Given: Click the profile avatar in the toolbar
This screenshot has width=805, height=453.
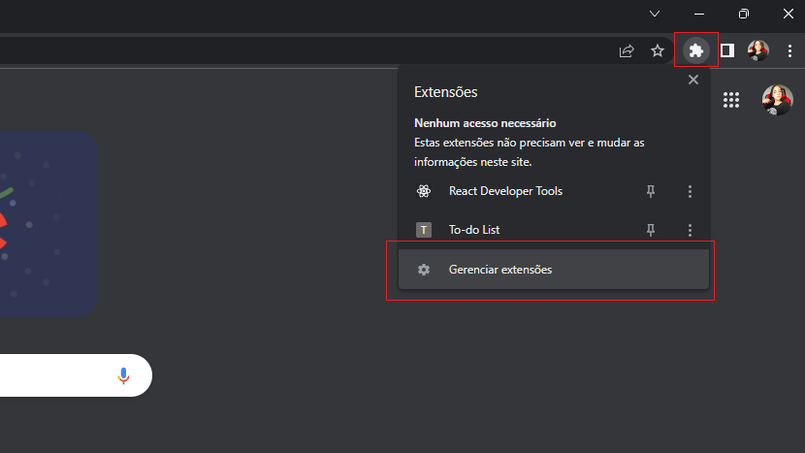Looking at the screenshot, I should click(758, 50).
